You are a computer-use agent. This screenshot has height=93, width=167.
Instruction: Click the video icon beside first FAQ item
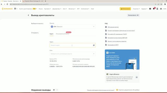pos(106,27)
